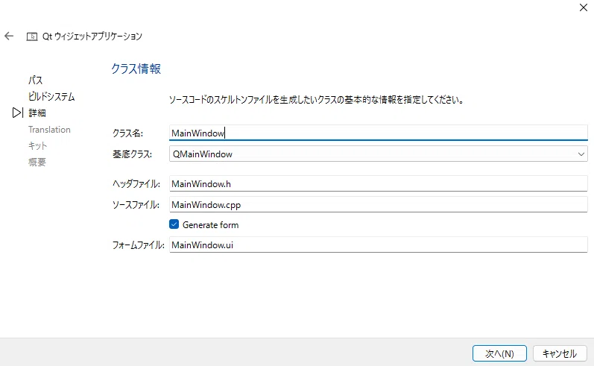Click the ヘッダファイル label

pos(136,184)
